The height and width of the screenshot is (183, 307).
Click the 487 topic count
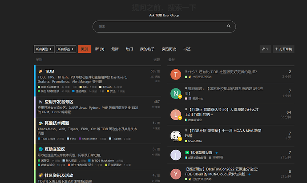coord(157,102)
